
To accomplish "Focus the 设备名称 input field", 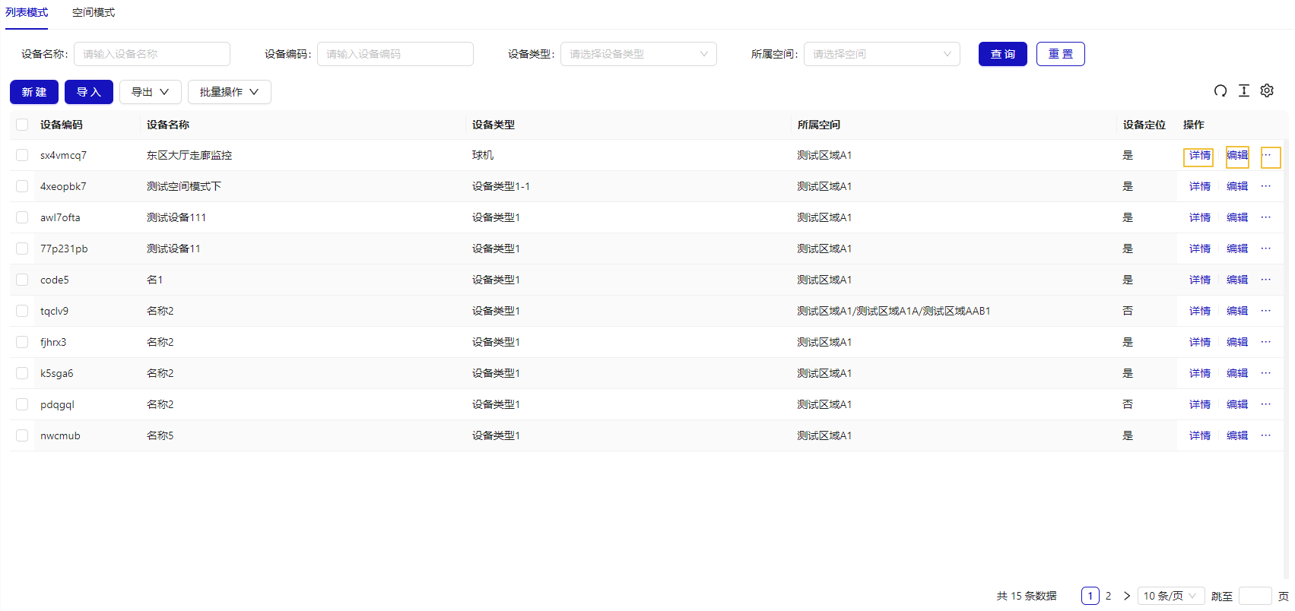I will (x=152, y=54).
